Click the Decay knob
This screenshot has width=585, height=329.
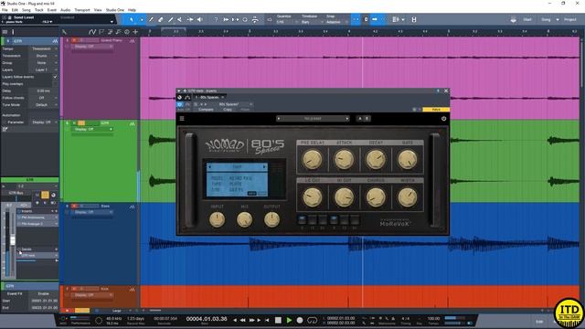376,159
